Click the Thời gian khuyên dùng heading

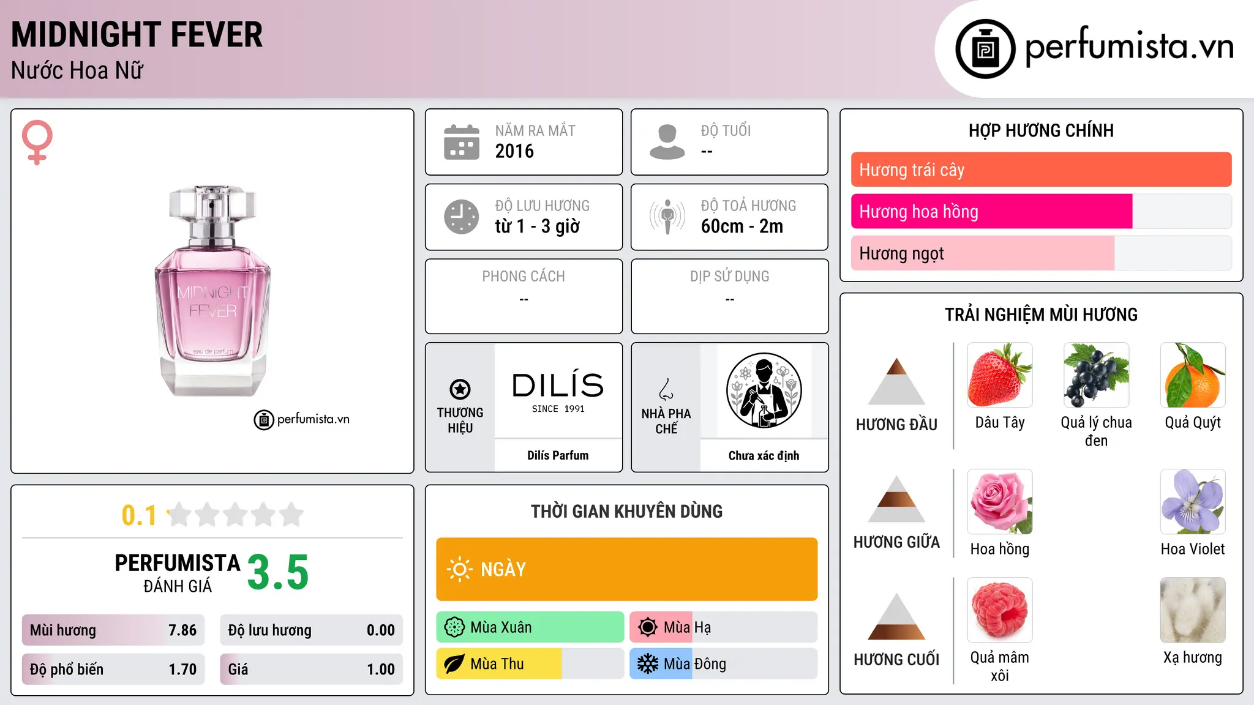tap(626, 511)
